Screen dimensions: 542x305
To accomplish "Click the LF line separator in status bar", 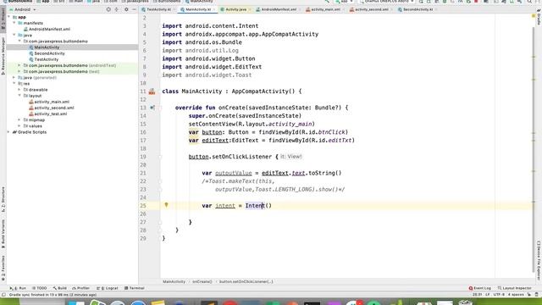I will (x=488, y=295).
